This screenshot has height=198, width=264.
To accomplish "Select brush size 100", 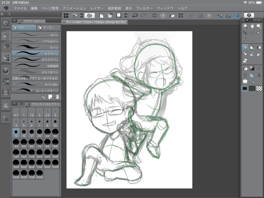I will [x=55, y=143].
